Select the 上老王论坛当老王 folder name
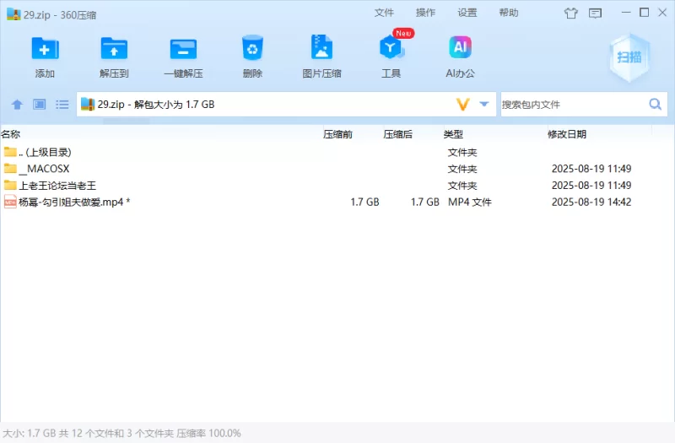675x443 pixels. pyautogui.click(x=57, y=186)
